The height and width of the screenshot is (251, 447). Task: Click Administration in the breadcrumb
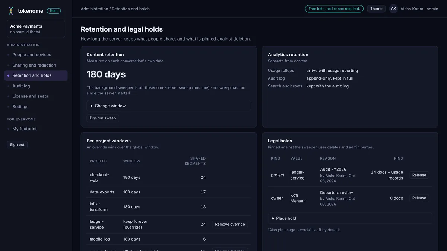click(94, 9)
